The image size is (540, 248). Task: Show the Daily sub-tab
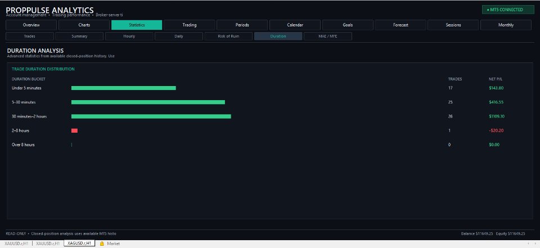coord(179,36)
